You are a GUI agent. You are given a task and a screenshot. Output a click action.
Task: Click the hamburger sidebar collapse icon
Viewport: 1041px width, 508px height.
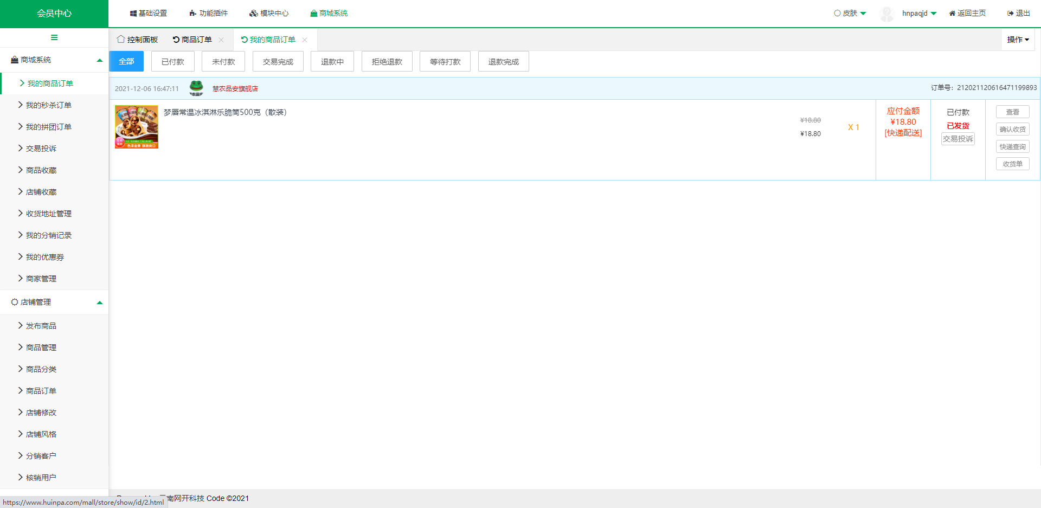click(54, 37)
